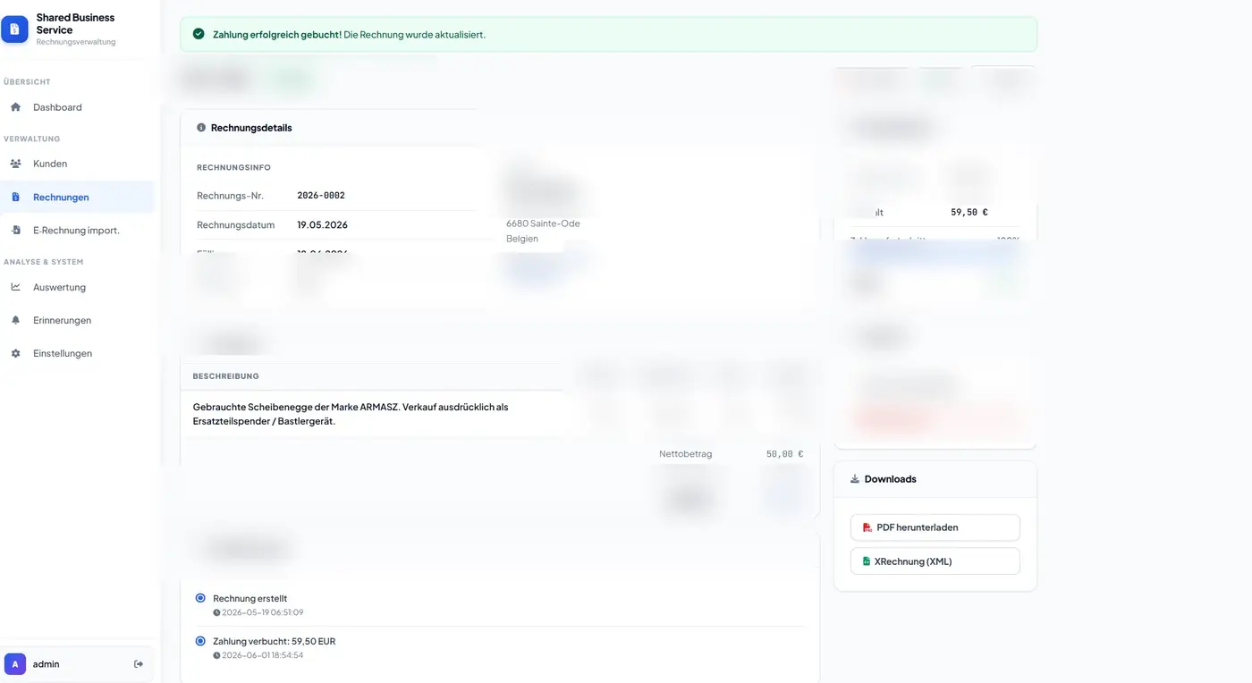Viewport: 1252px width, 683px height.
Task: Click the BESCHREIBUNG column header
Action: pos(225,376)
